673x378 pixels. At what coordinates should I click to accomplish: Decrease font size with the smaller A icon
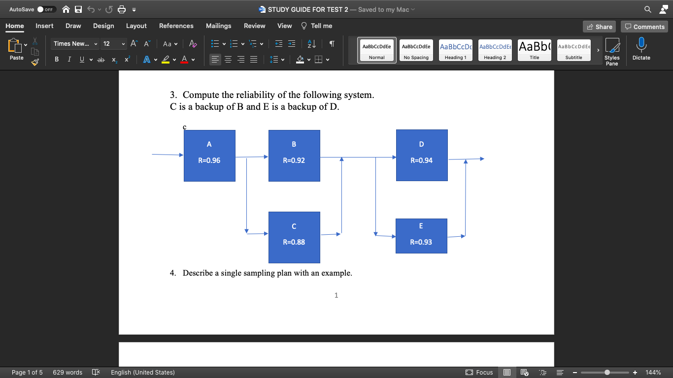tap(147, 44)
